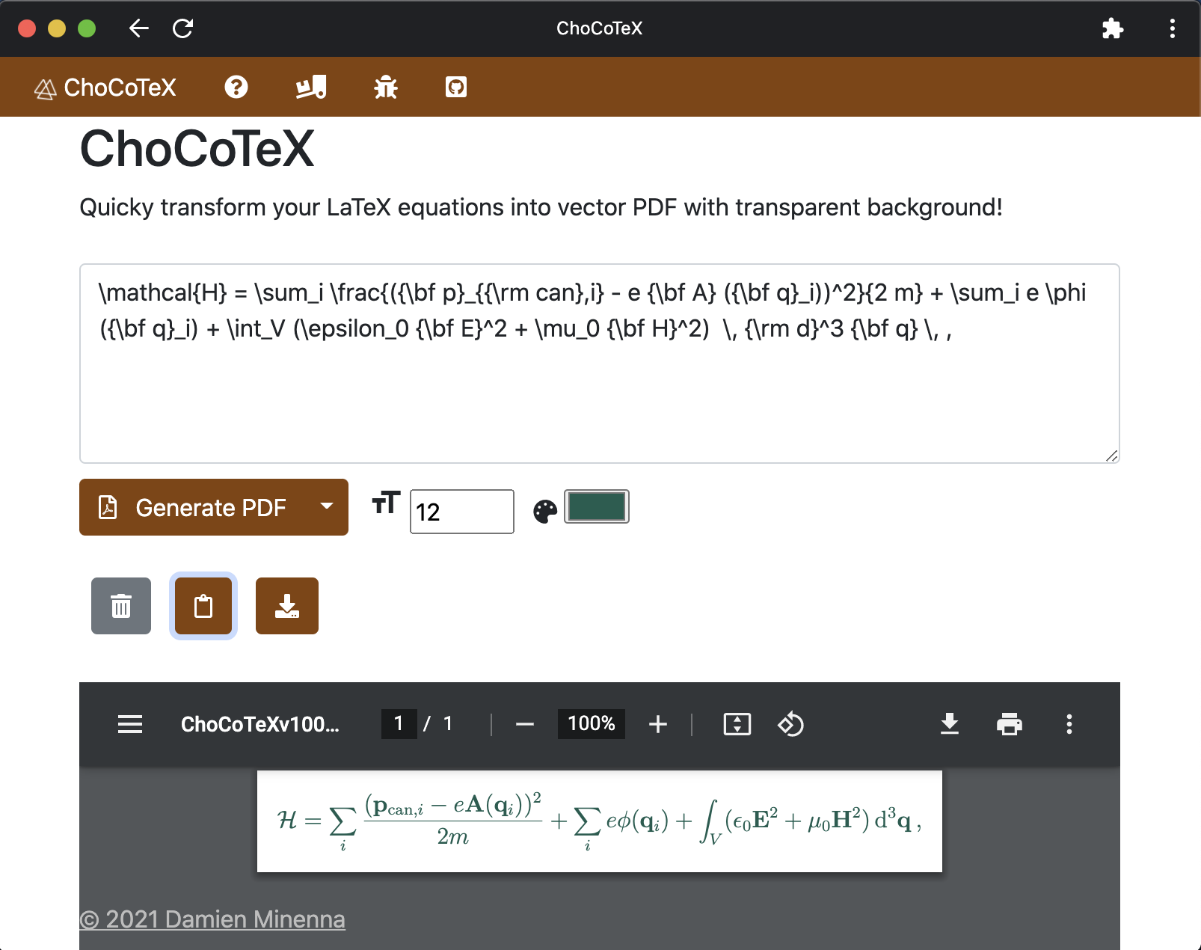
Task: Rotate the PDF counterclockwise
Action: point(791,724)
